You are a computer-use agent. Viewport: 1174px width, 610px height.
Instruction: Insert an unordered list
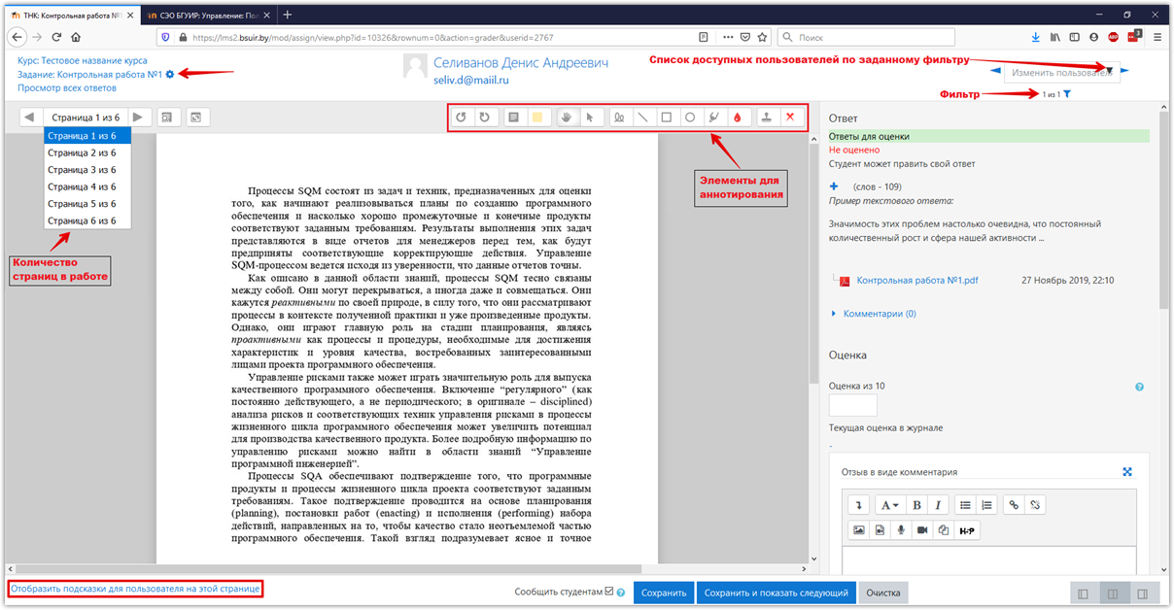click(x=965, y=505)
